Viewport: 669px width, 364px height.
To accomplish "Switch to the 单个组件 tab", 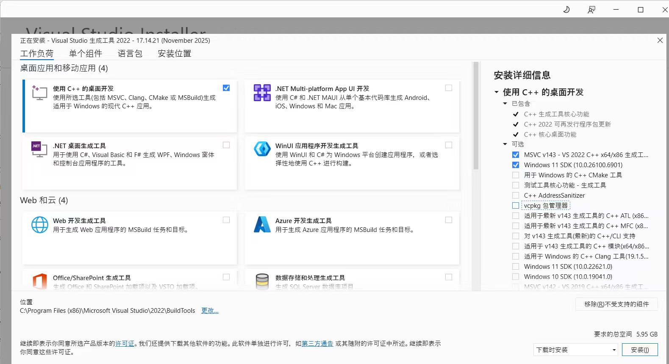I will [86, 54].
